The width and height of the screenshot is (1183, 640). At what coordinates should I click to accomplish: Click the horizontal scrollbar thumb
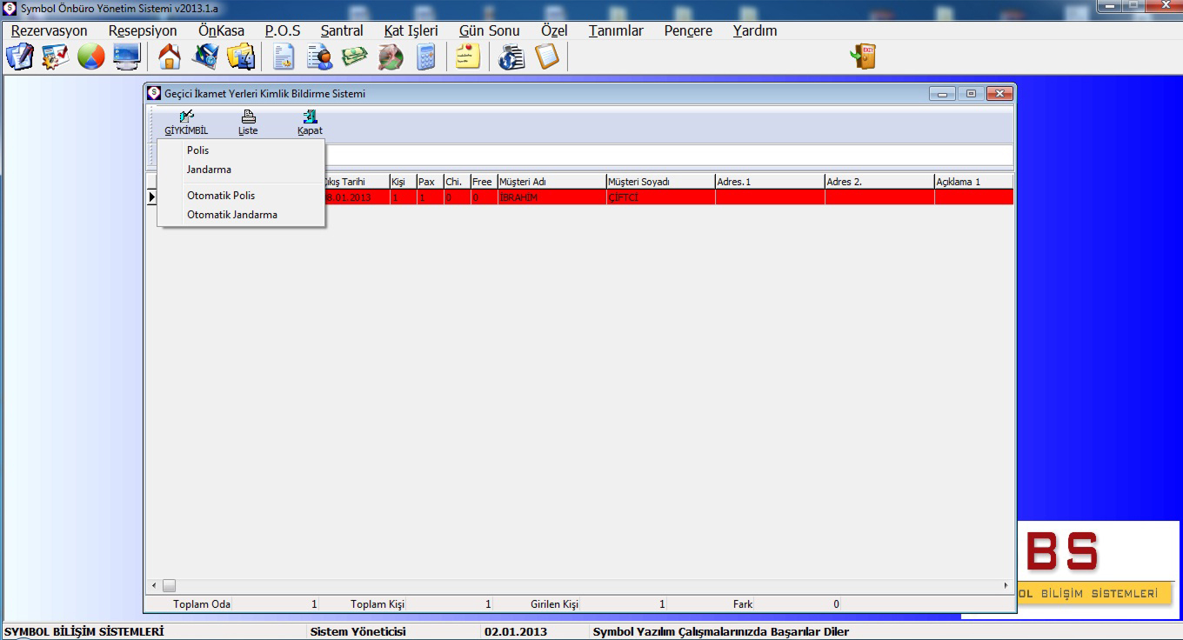pyautogui.click(x=169, y=586)
